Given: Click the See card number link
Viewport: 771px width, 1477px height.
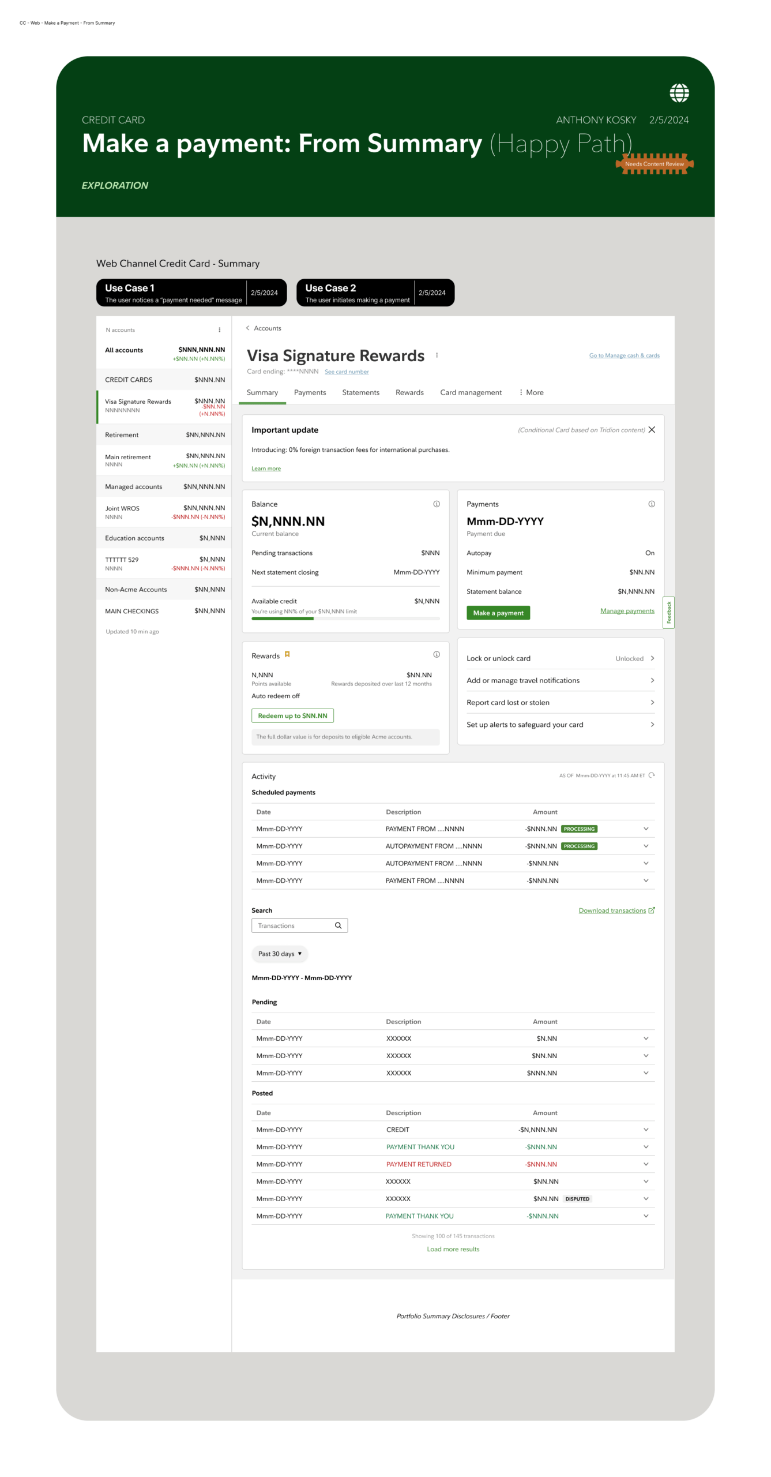Looking at the screenshot, I should pos(347,372).
